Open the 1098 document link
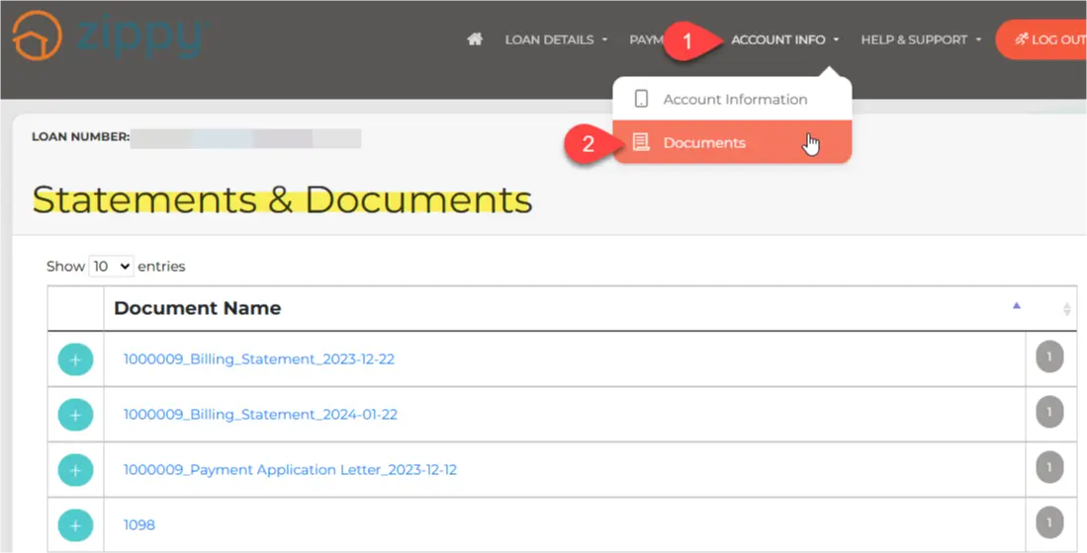This screenshot has width=1087, height=553. (x=139, y=525)
